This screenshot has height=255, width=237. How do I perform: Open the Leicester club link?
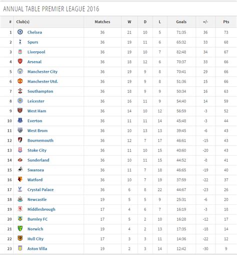(36, 101)
